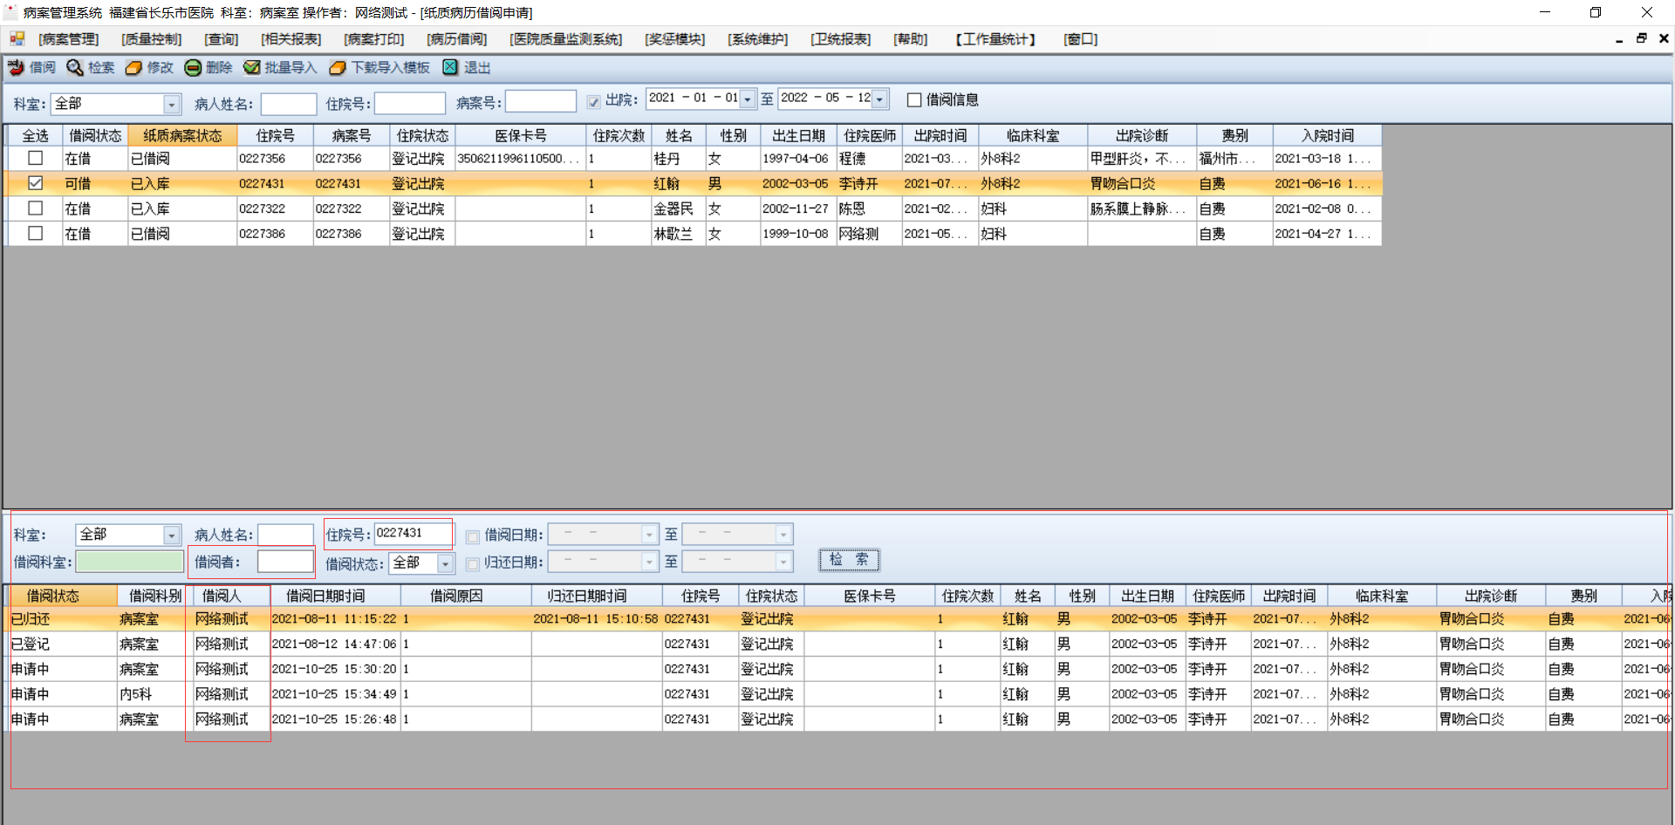Sort by the 病案号 column header

352,135
